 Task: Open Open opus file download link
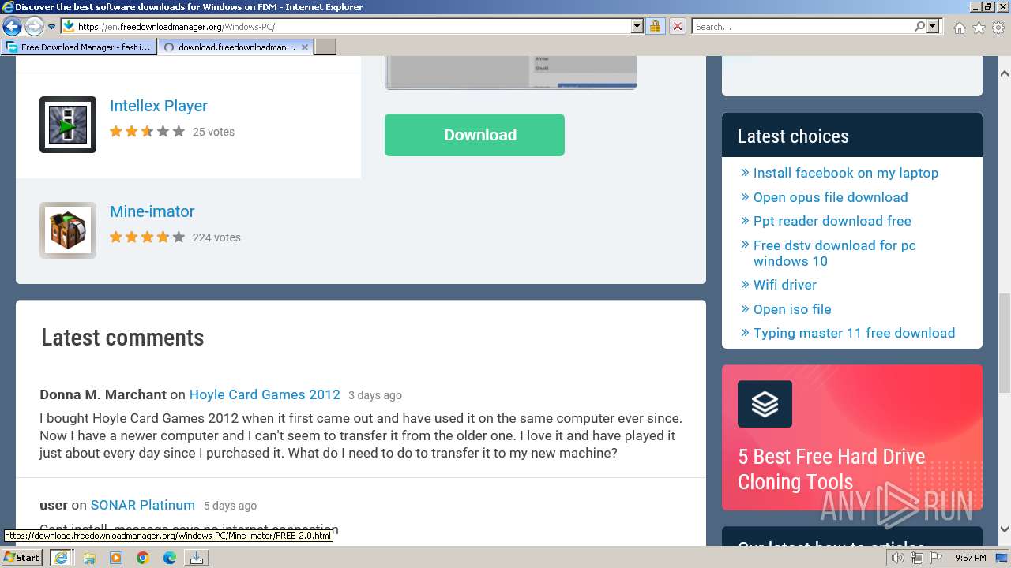coord(830,197)
